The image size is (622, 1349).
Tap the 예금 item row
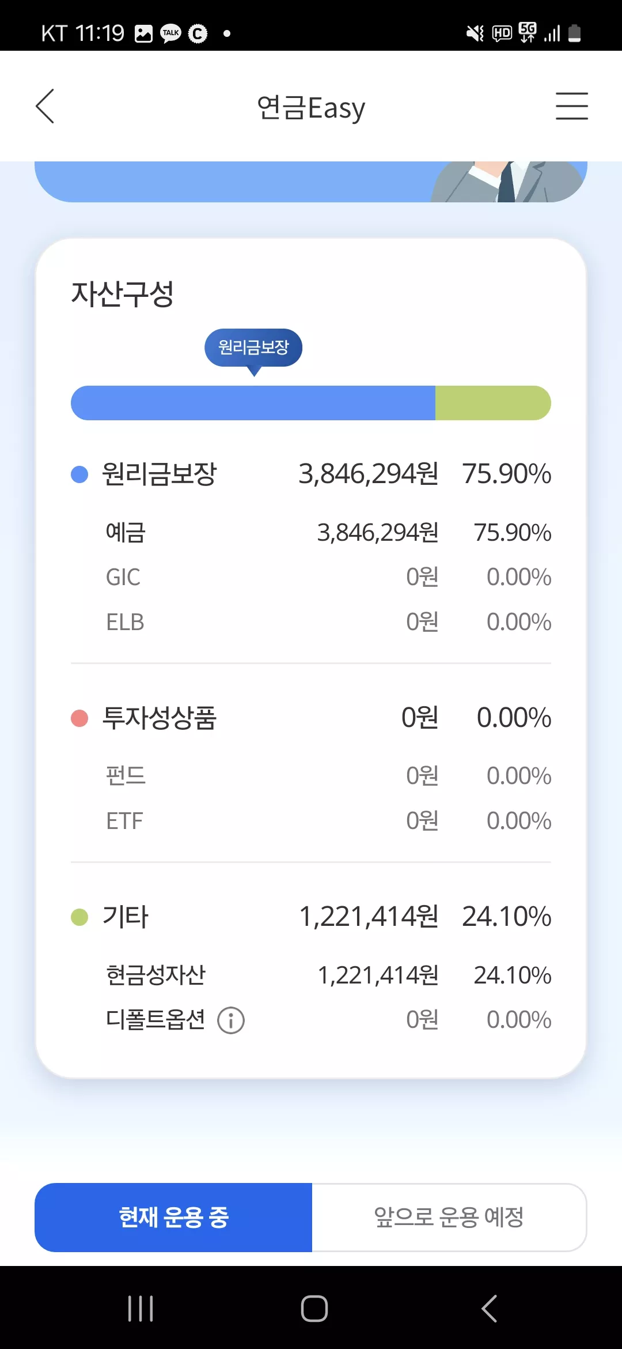pos(328,533)
